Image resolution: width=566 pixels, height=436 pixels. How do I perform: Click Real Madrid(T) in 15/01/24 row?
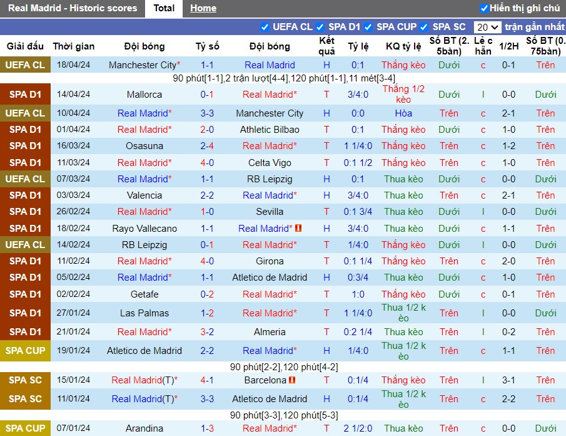(x=144, y=380)
